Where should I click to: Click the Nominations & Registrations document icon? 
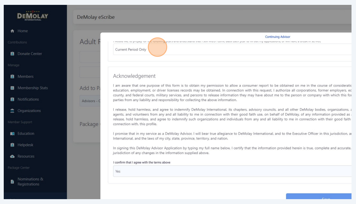[12, 182]
